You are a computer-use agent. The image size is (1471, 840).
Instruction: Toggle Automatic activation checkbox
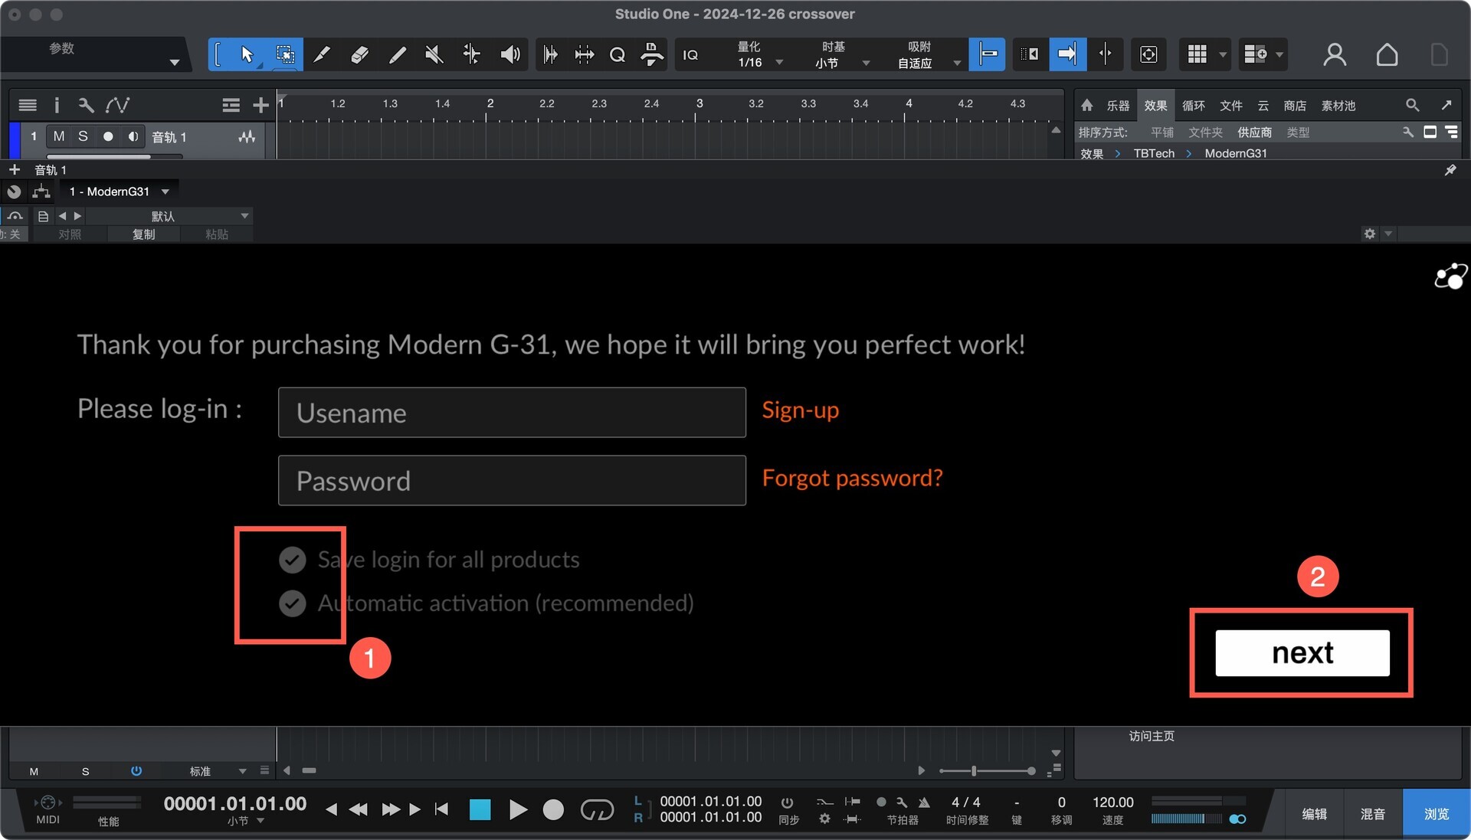tap(292, 603)
